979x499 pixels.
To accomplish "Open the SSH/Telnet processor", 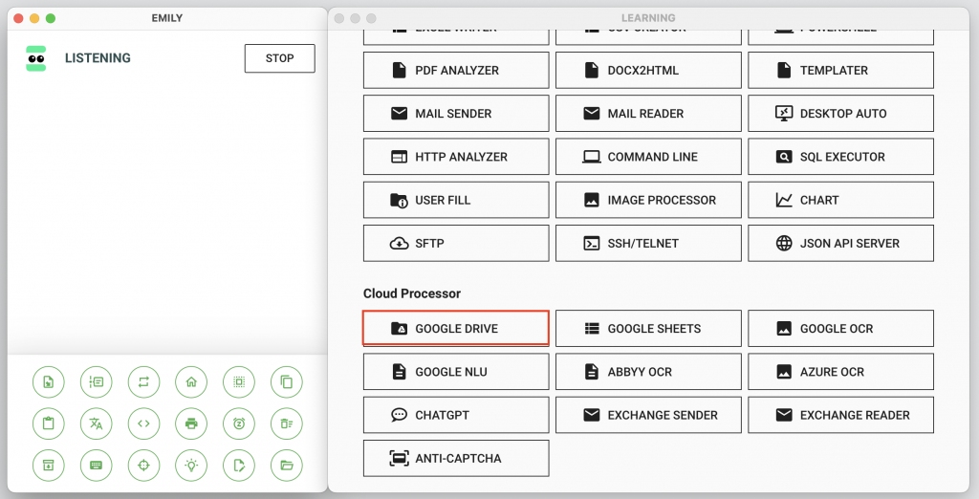I will [x=648, y=243].
